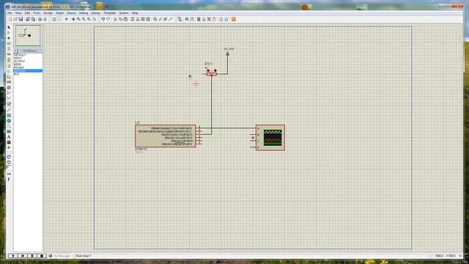This screenshot has height=264, width=469.
Task: Open the View menu
Action: [18, 13]
